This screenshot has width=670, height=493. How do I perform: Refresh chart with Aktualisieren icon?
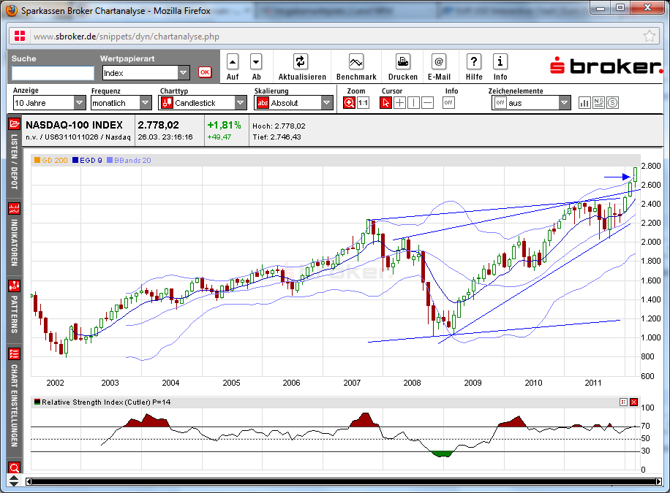(300, 62)
